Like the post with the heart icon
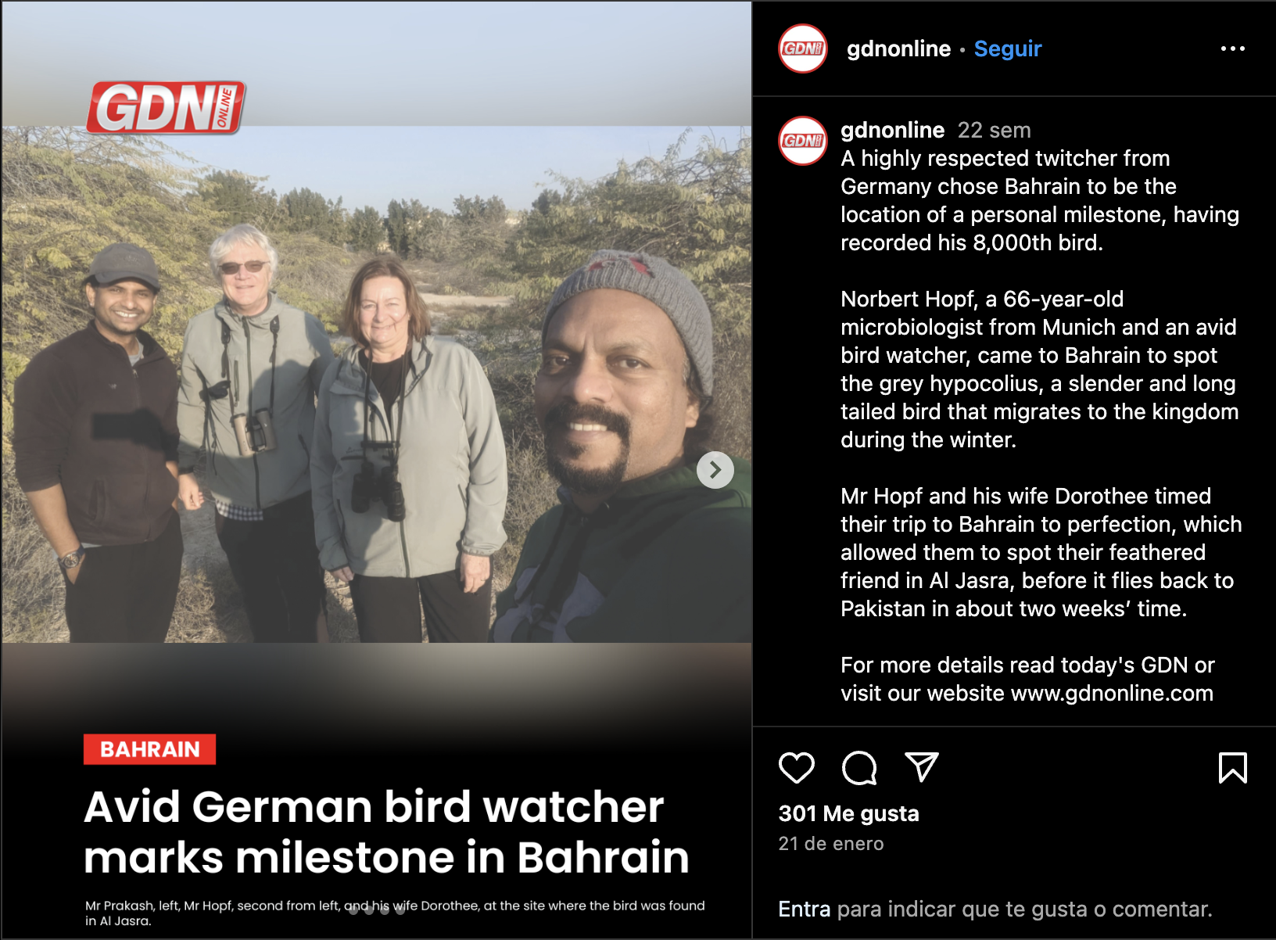 click(797, 768)
